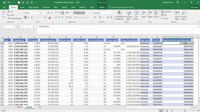Image resolution: width=200 pixels, height=112 pixels.
Task: Switch to the Insert ribbon tab
Action: pos(22,7)
